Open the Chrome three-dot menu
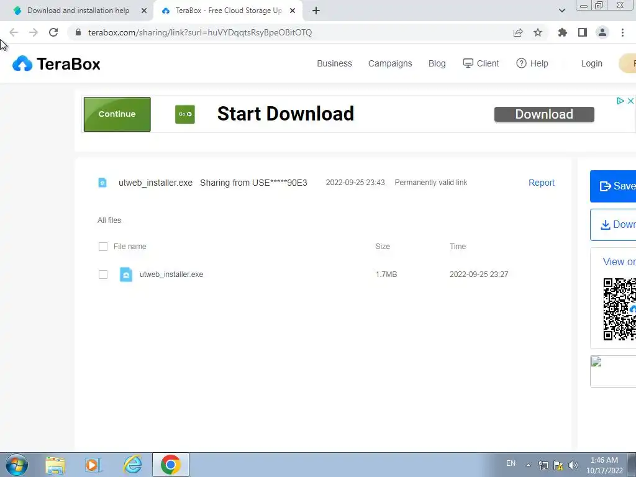 [x=622, y=32]
